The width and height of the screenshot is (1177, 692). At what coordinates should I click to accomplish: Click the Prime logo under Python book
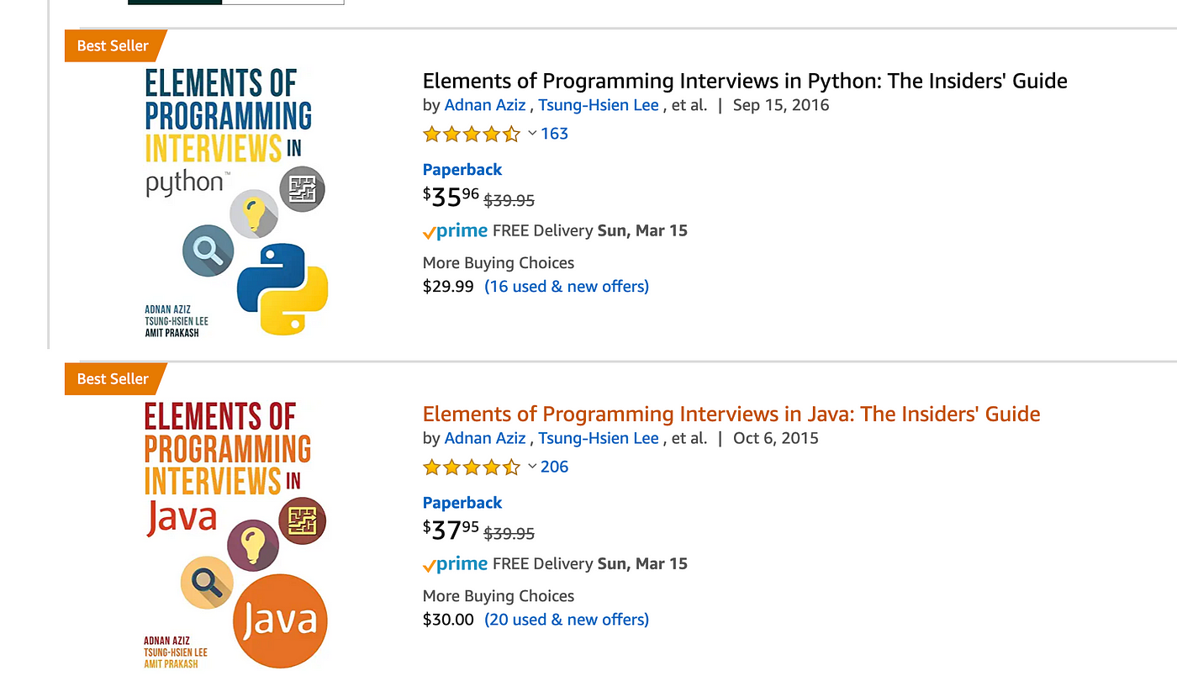(x=455, y=231)
